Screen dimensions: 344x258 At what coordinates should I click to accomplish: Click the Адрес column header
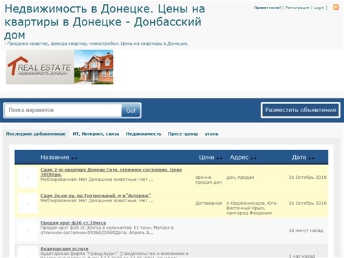[239, 158]
